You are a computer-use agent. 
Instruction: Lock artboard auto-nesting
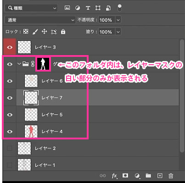tap(54, 32)
